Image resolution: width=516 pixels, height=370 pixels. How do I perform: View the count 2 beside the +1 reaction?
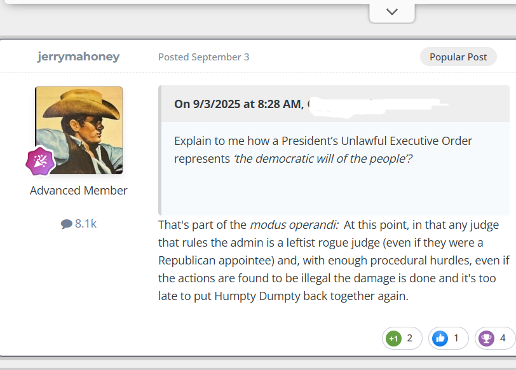(410, 338)
